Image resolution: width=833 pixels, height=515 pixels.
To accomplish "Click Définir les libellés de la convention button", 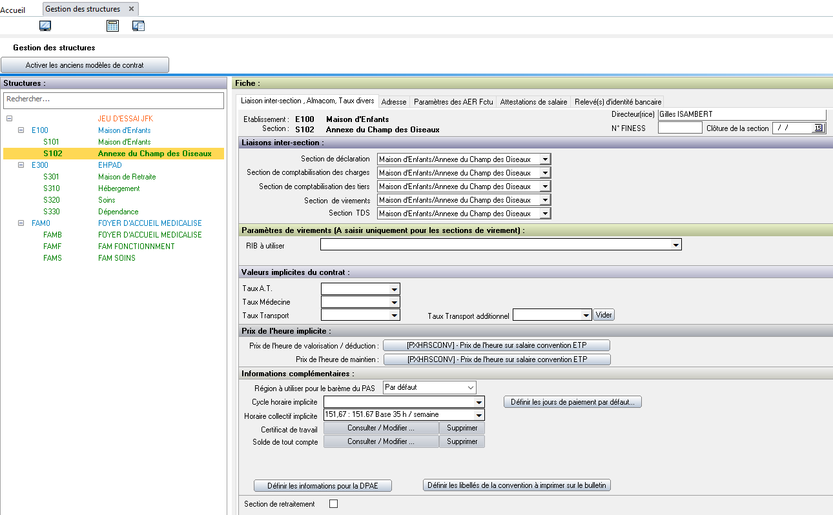I will pyautogui.click(x=517, y=485).
